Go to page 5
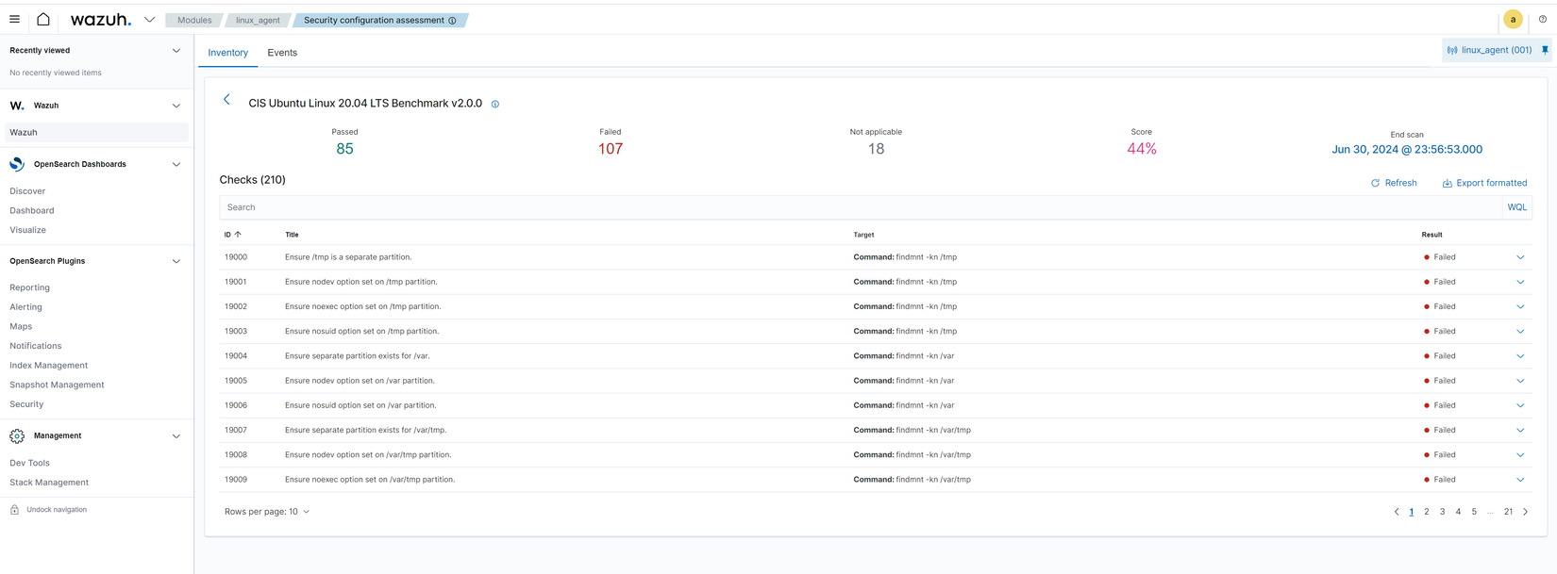 (x=1474, y=512)
